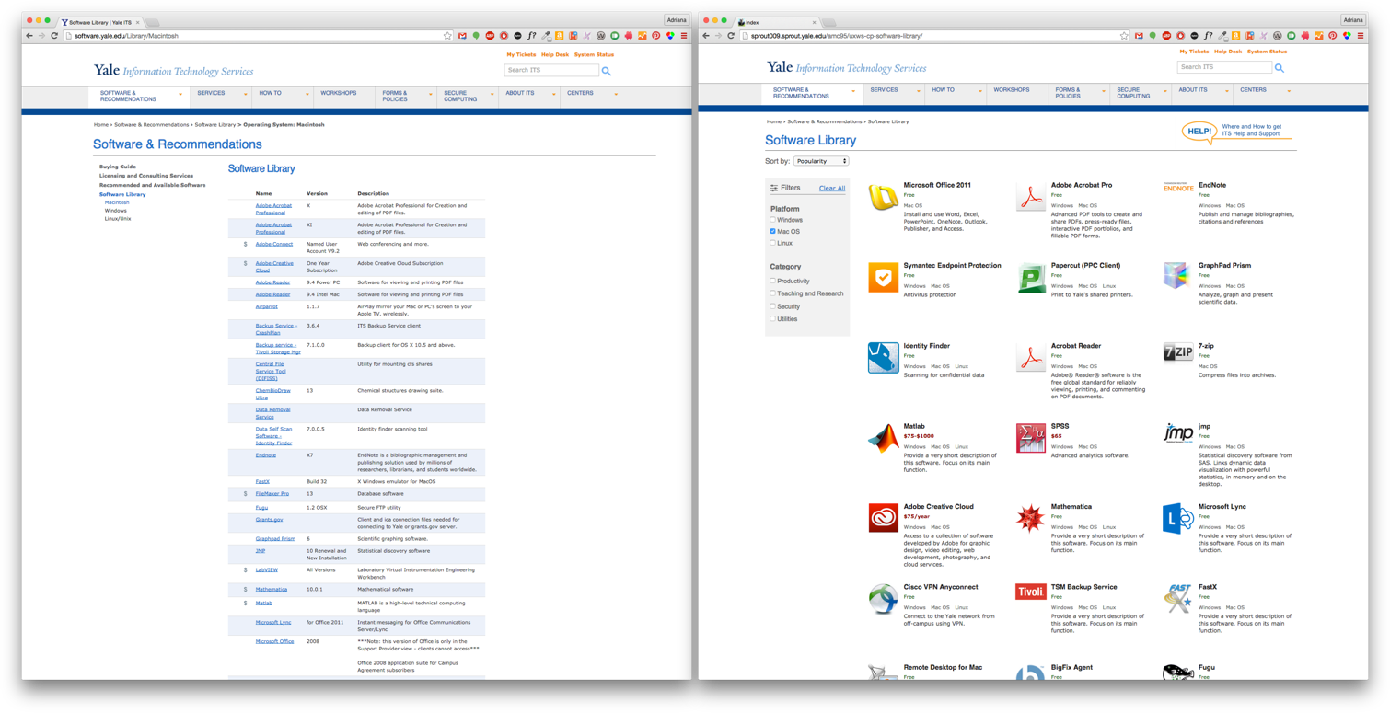Select the Tivoli TSM Backup icon
Screen dimensions: 1390x713
(1031, 592)
